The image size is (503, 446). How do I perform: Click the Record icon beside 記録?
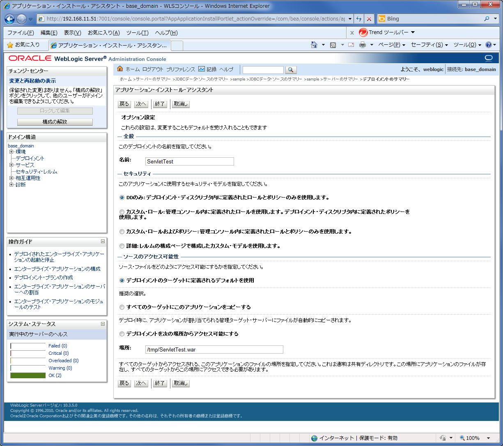[202, 69]
